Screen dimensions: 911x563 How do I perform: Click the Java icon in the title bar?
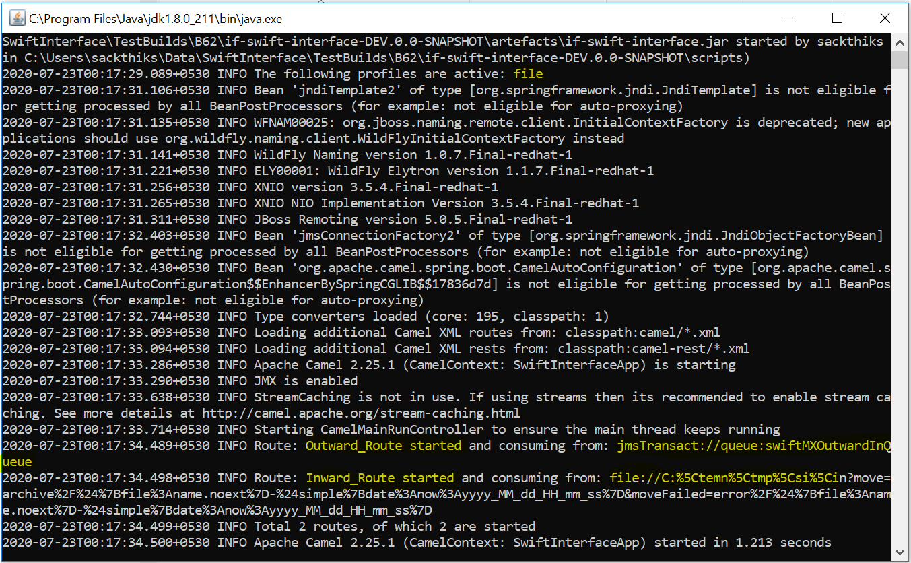point(15,18)
